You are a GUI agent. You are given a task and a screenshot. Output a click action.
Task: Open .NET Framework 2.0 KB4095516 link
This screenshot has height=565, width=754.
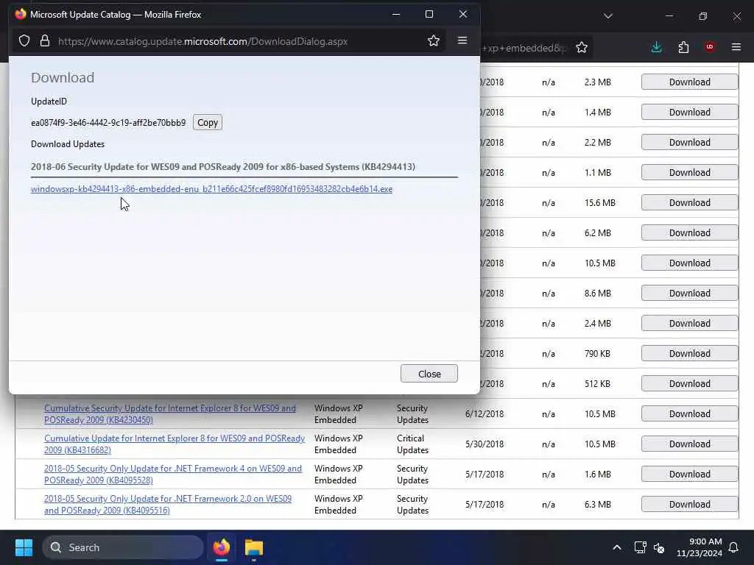[x=168, y=505]
